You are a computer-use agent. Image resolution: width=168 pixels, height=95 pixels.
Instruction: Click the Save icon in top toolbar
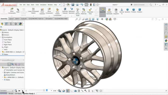[73, 4]
